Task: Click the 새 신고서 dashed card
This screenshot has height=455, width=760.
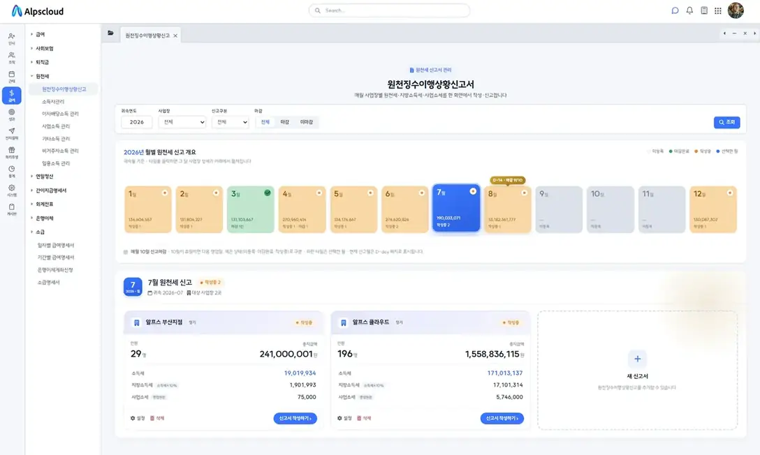Action: point(637,371)
